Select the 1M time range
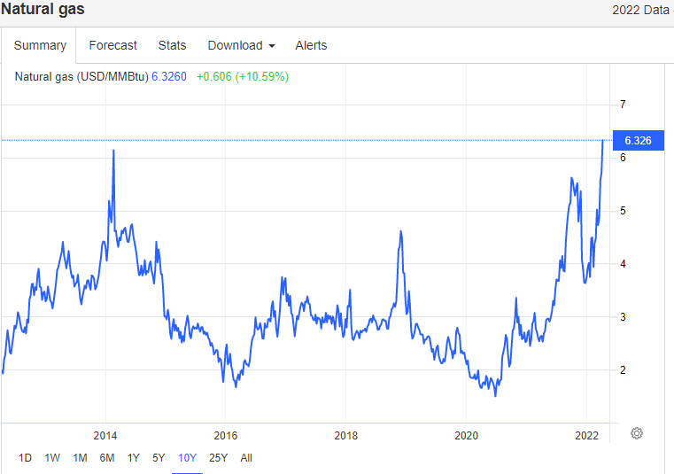674x474 pixels. pyautogui.click(x=80, y=458)
